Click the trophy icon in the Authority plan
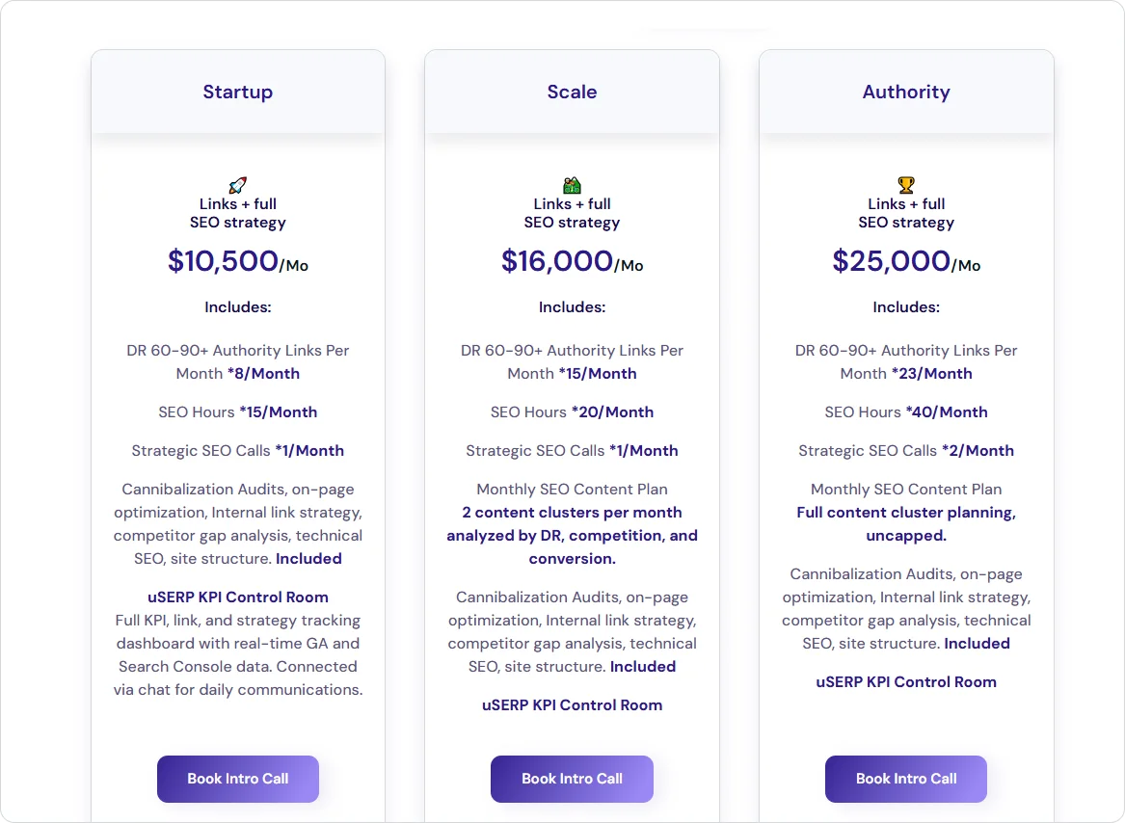 pyautogui.click(x=906, y=185)
